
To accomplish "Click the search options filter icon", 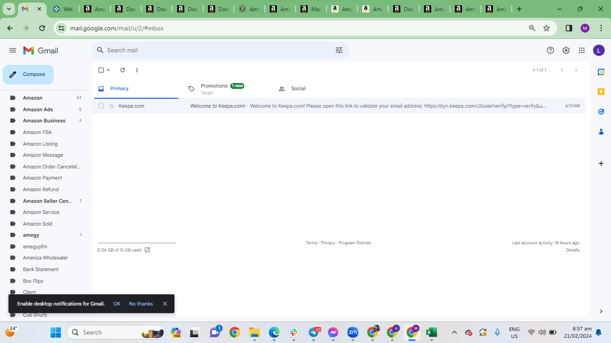I will click(339, 50).
